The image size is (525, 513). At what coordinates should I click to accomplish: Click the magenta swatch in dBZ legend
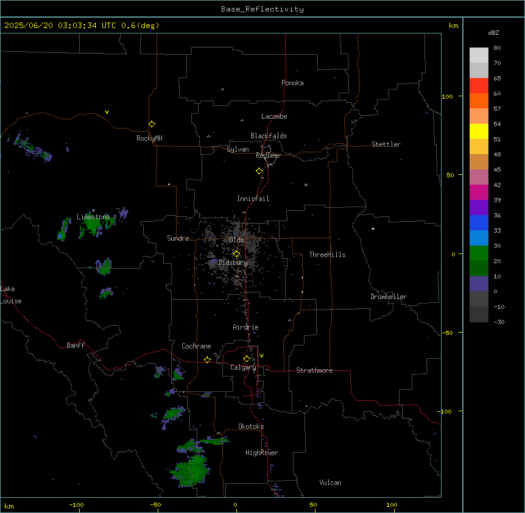tap(479, 192)
